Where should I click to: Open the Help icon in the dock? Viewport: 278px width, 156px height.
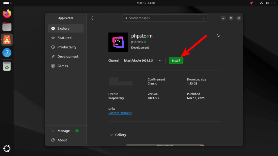click(x=7, y=53)
